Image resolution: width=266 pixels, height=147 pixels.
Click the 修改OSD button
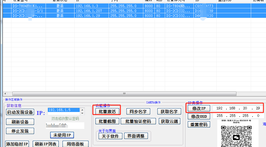(199, 116)
